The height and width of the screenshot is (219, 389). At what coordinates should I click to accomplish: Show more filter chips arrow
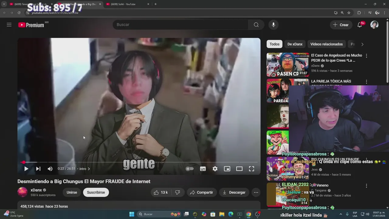point(362,44)
